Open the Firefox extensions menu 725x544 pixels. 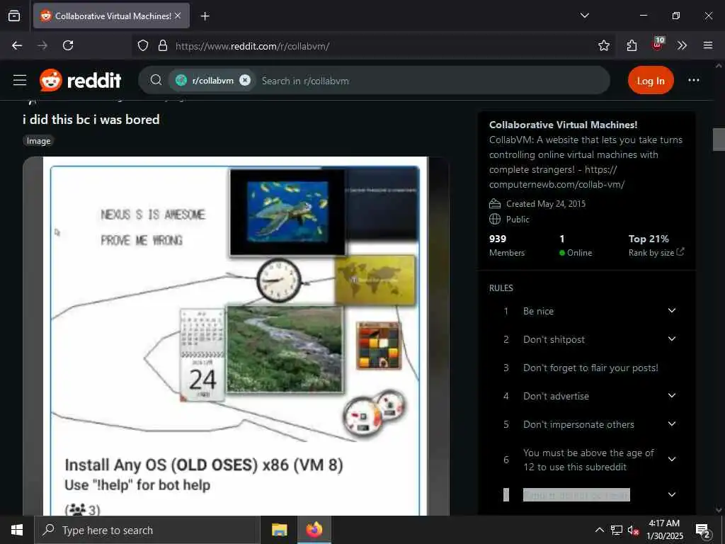click(632, 45)
